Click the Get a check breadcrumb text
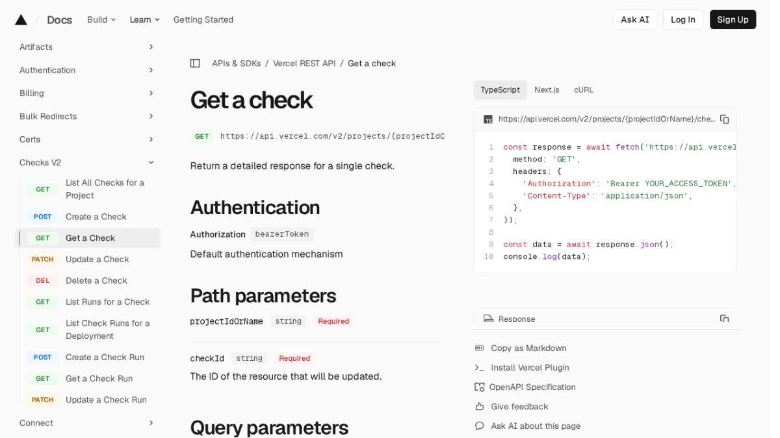This screenshot has height=438, width=780. (x=372, y=63)
